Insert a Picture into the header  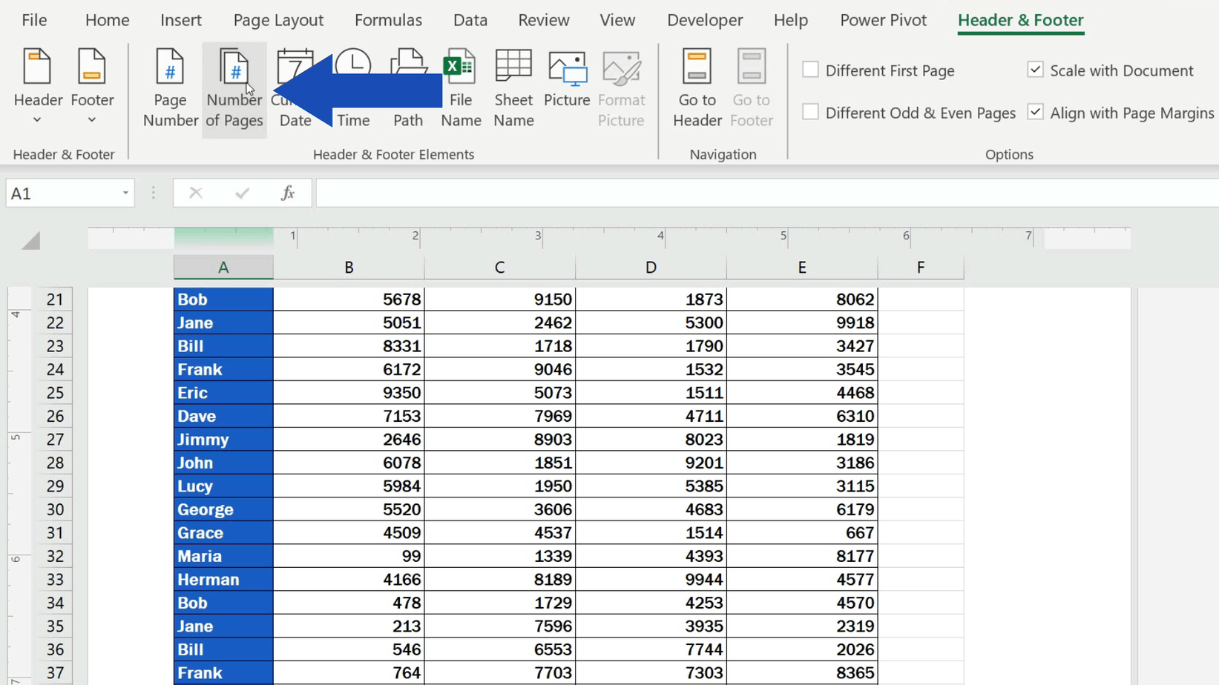566,82
